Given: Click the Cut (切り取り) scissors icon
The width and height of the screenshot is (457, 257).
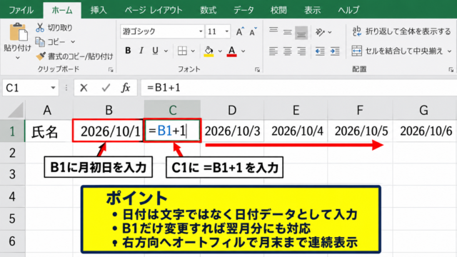Looking at the screenshot, I should click(40, 28).
